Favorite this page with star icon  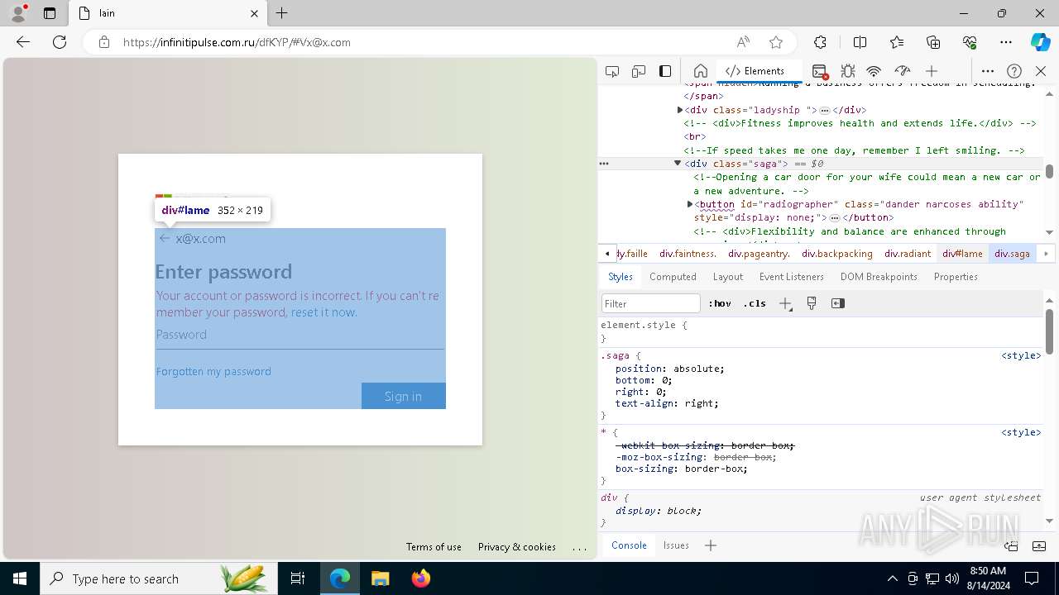(775, 42)
